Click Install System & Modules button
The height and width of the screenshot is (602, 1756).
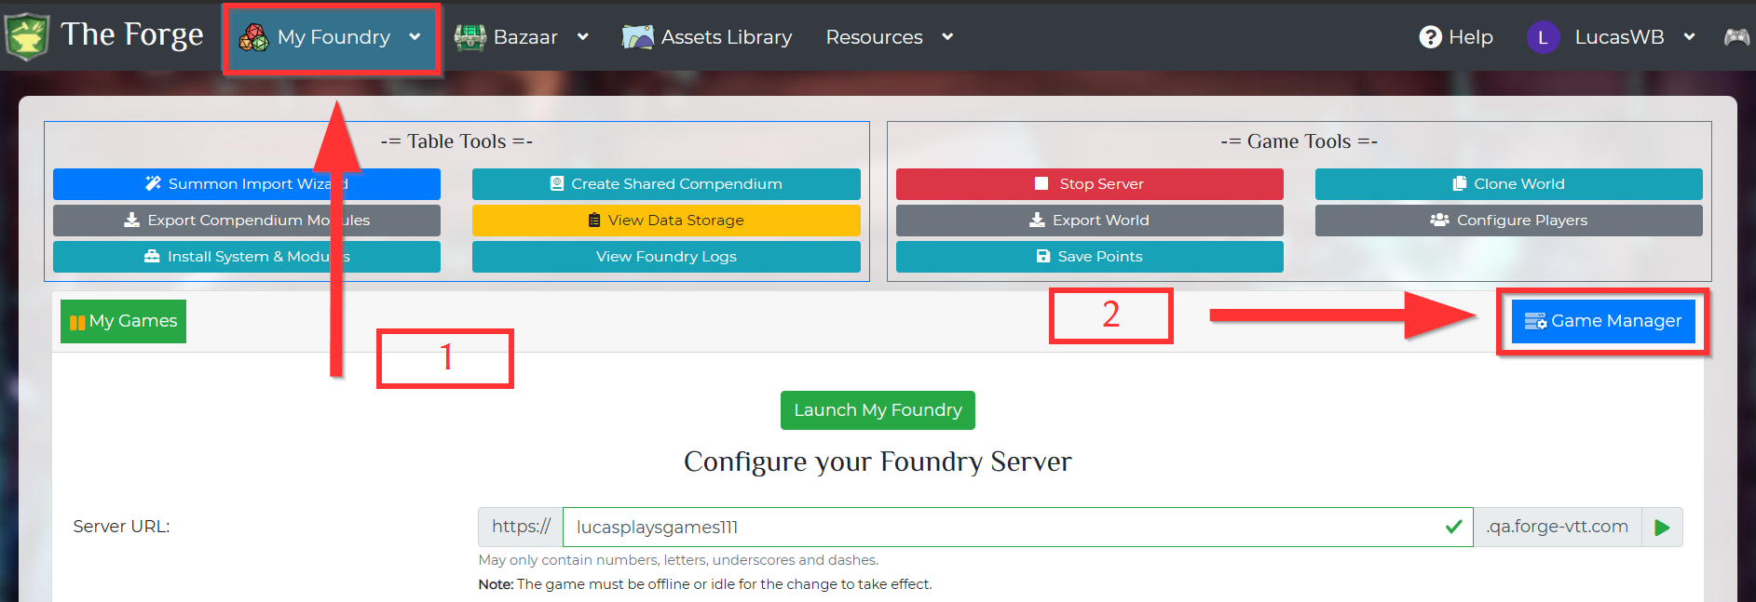[x=247, y=257]
